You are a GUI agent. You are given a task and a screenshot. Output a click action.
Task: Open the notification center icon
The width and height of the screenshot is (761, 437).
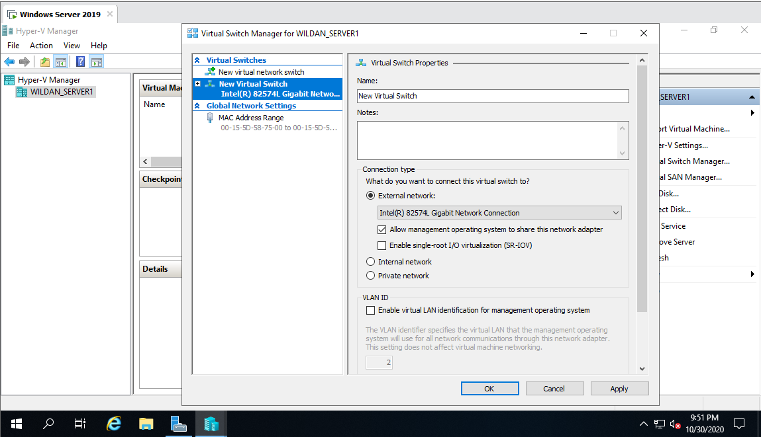[x=739, y=424]
